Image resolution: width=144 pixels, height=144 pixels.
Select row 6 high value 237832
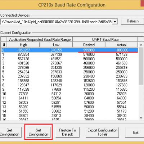[x=23, y=76]
